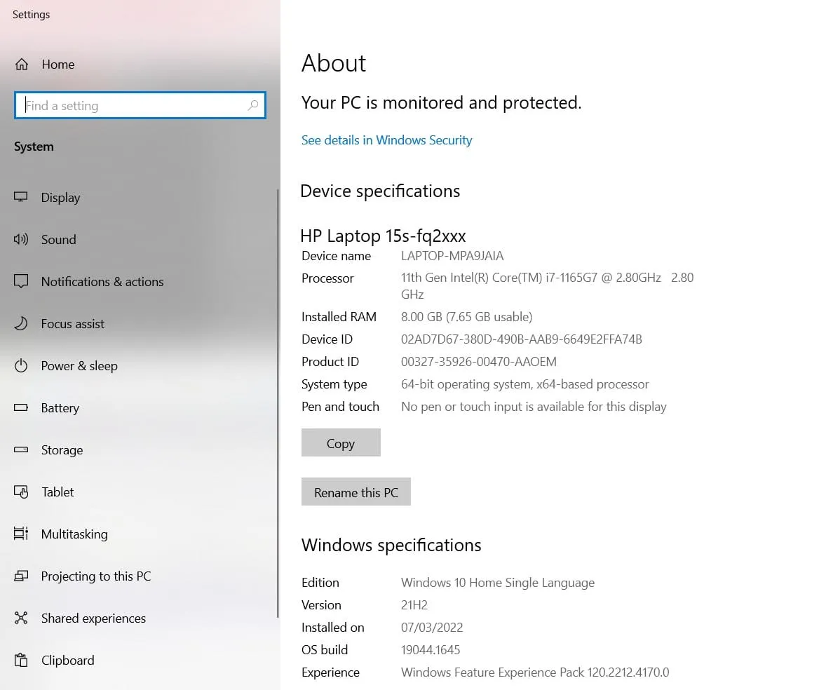Open Projecting to this PC
The height and width of the screenshot is (690, 833).
[96, 576]
